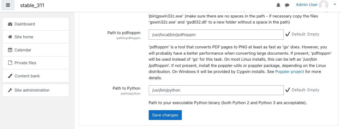
Task: Toggle the hamburger side panel button
Action: click(x=8, y=5)
